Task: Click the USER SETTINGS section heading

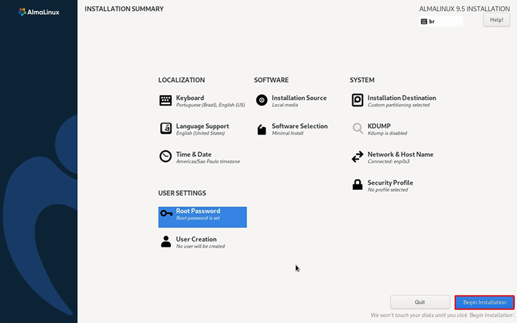Action: (182, 193)
